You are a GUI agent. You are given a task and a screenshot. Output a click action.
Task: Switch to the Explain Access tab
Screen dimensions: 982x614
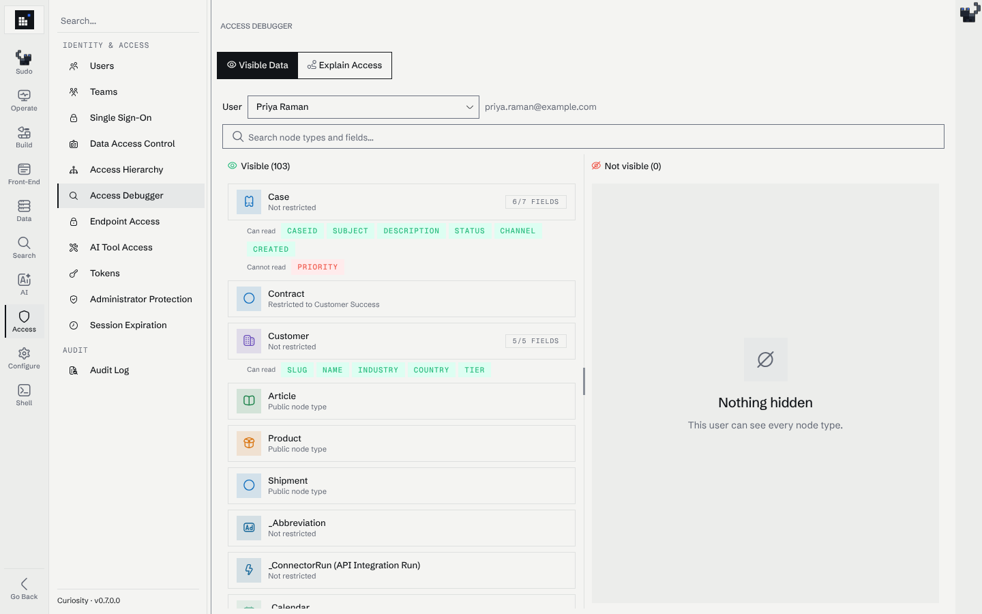click(345, 65)
